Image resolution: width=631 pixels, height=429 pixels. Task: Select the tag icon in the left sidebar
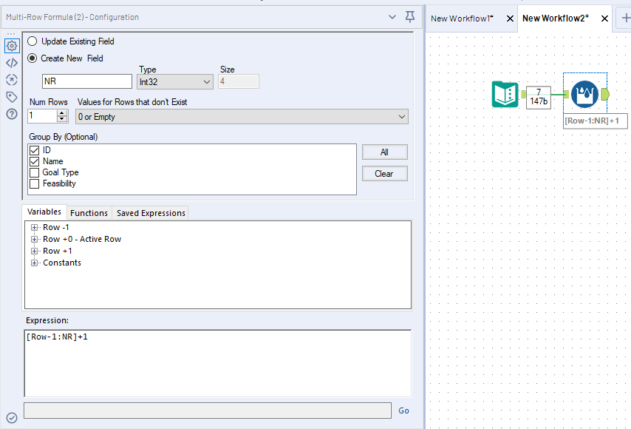click(x=11, y=96)
